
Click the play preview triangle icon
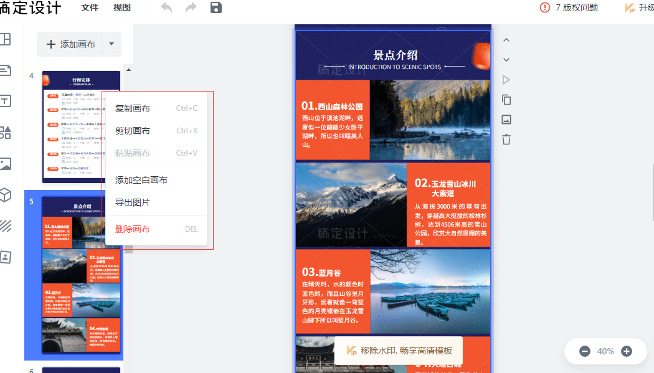[506, 80]
